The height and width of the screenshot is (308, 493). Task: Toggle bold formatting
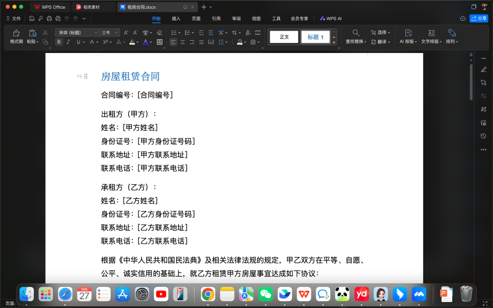59,42
